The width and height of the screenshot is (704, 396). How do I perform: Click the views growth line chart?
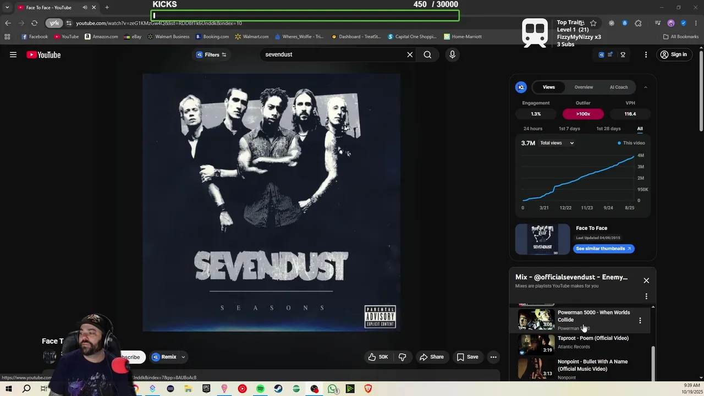coord(578,178)
